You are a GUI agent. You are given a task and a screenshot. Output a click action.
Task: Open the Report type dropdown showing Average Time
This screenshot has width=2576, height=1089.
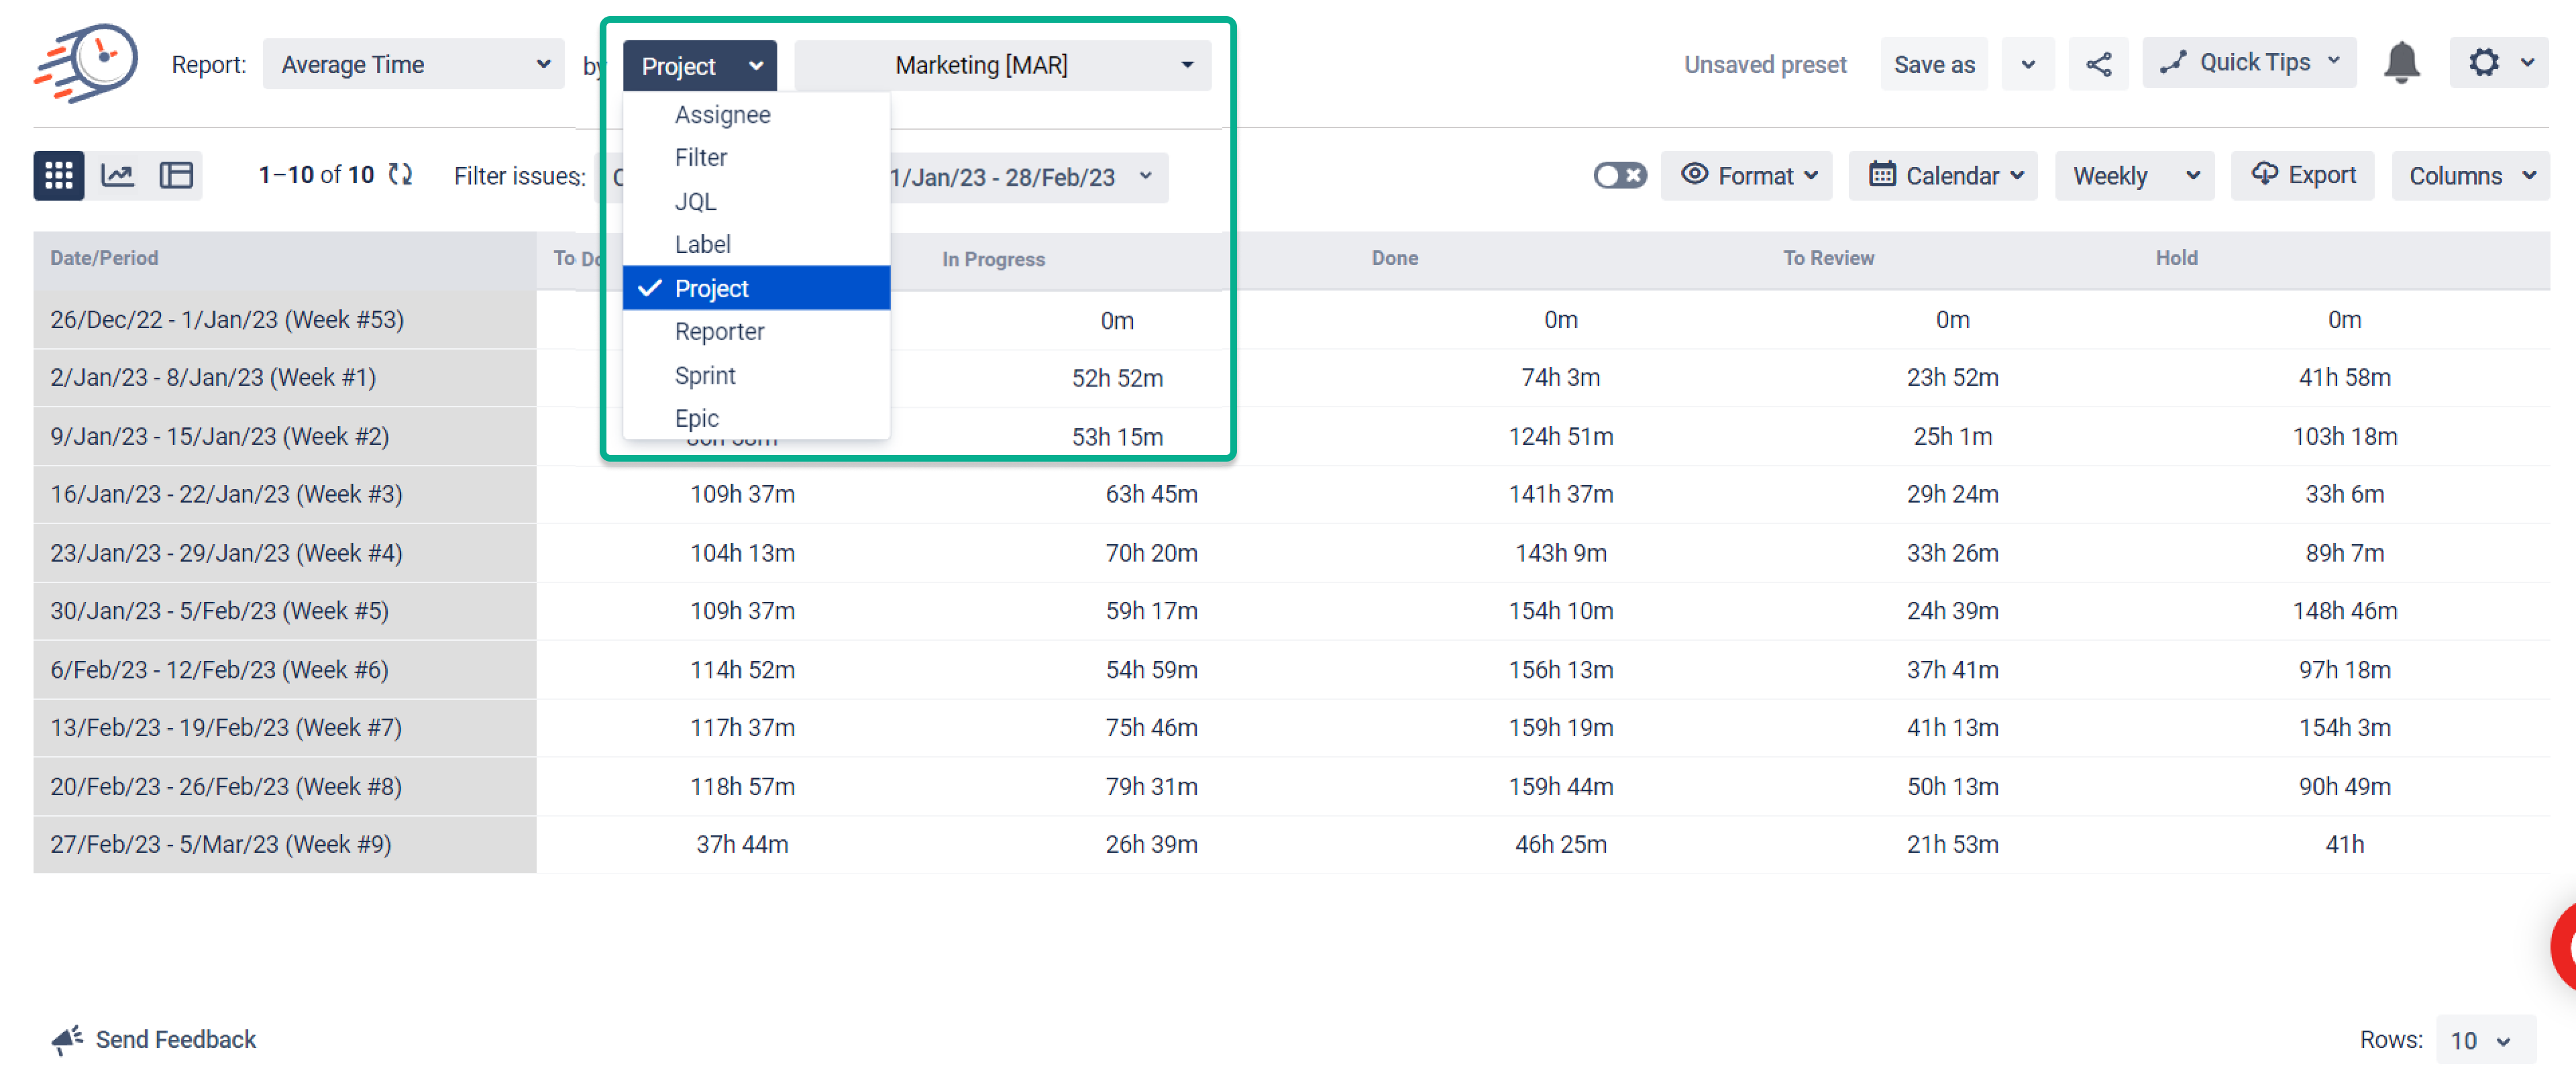413,64
